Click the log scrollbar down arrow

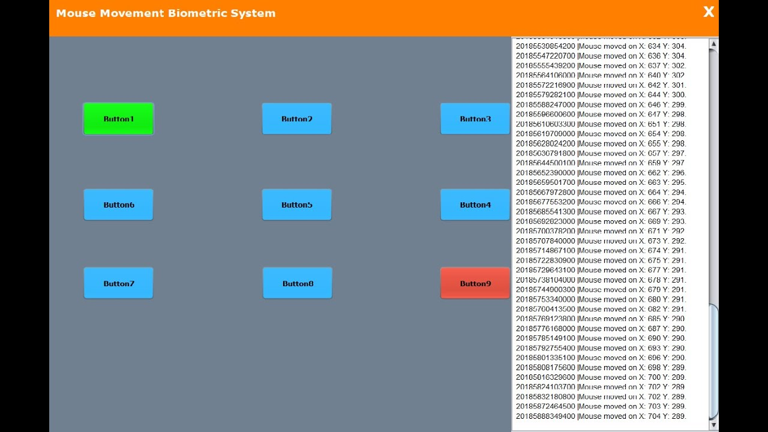[713, 425]
